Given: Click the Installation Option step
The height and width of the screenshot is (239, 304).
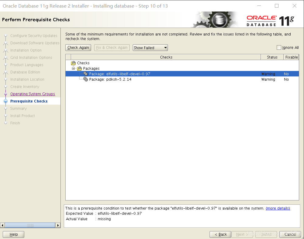Looking at the screenshot, I should click(x=26, y=50).
